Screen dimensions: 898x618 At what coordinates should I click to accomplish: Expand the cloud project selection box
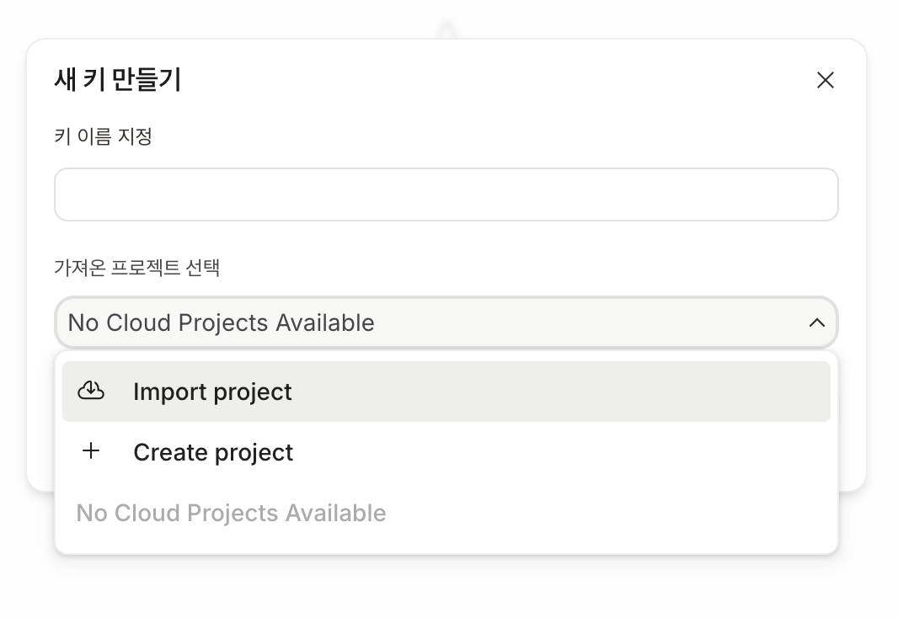point(446,322)
